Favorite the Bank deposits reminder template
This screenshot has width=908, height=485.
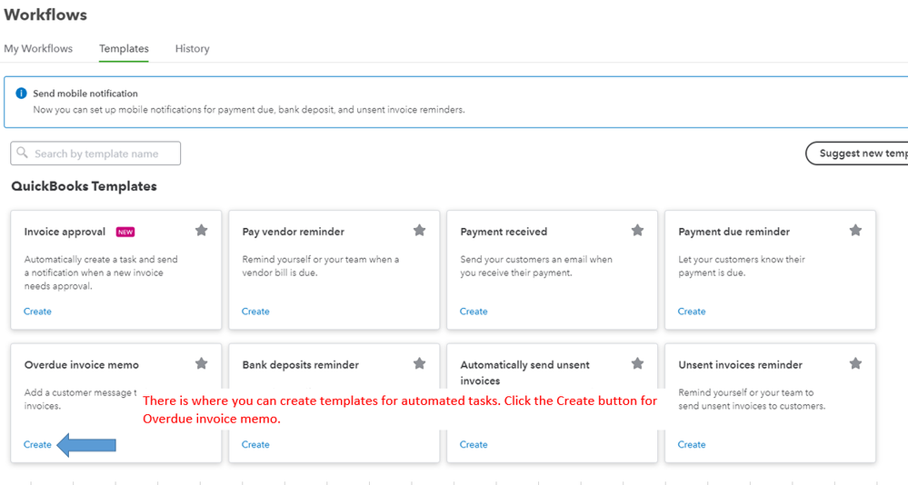[x=419, y=363]
